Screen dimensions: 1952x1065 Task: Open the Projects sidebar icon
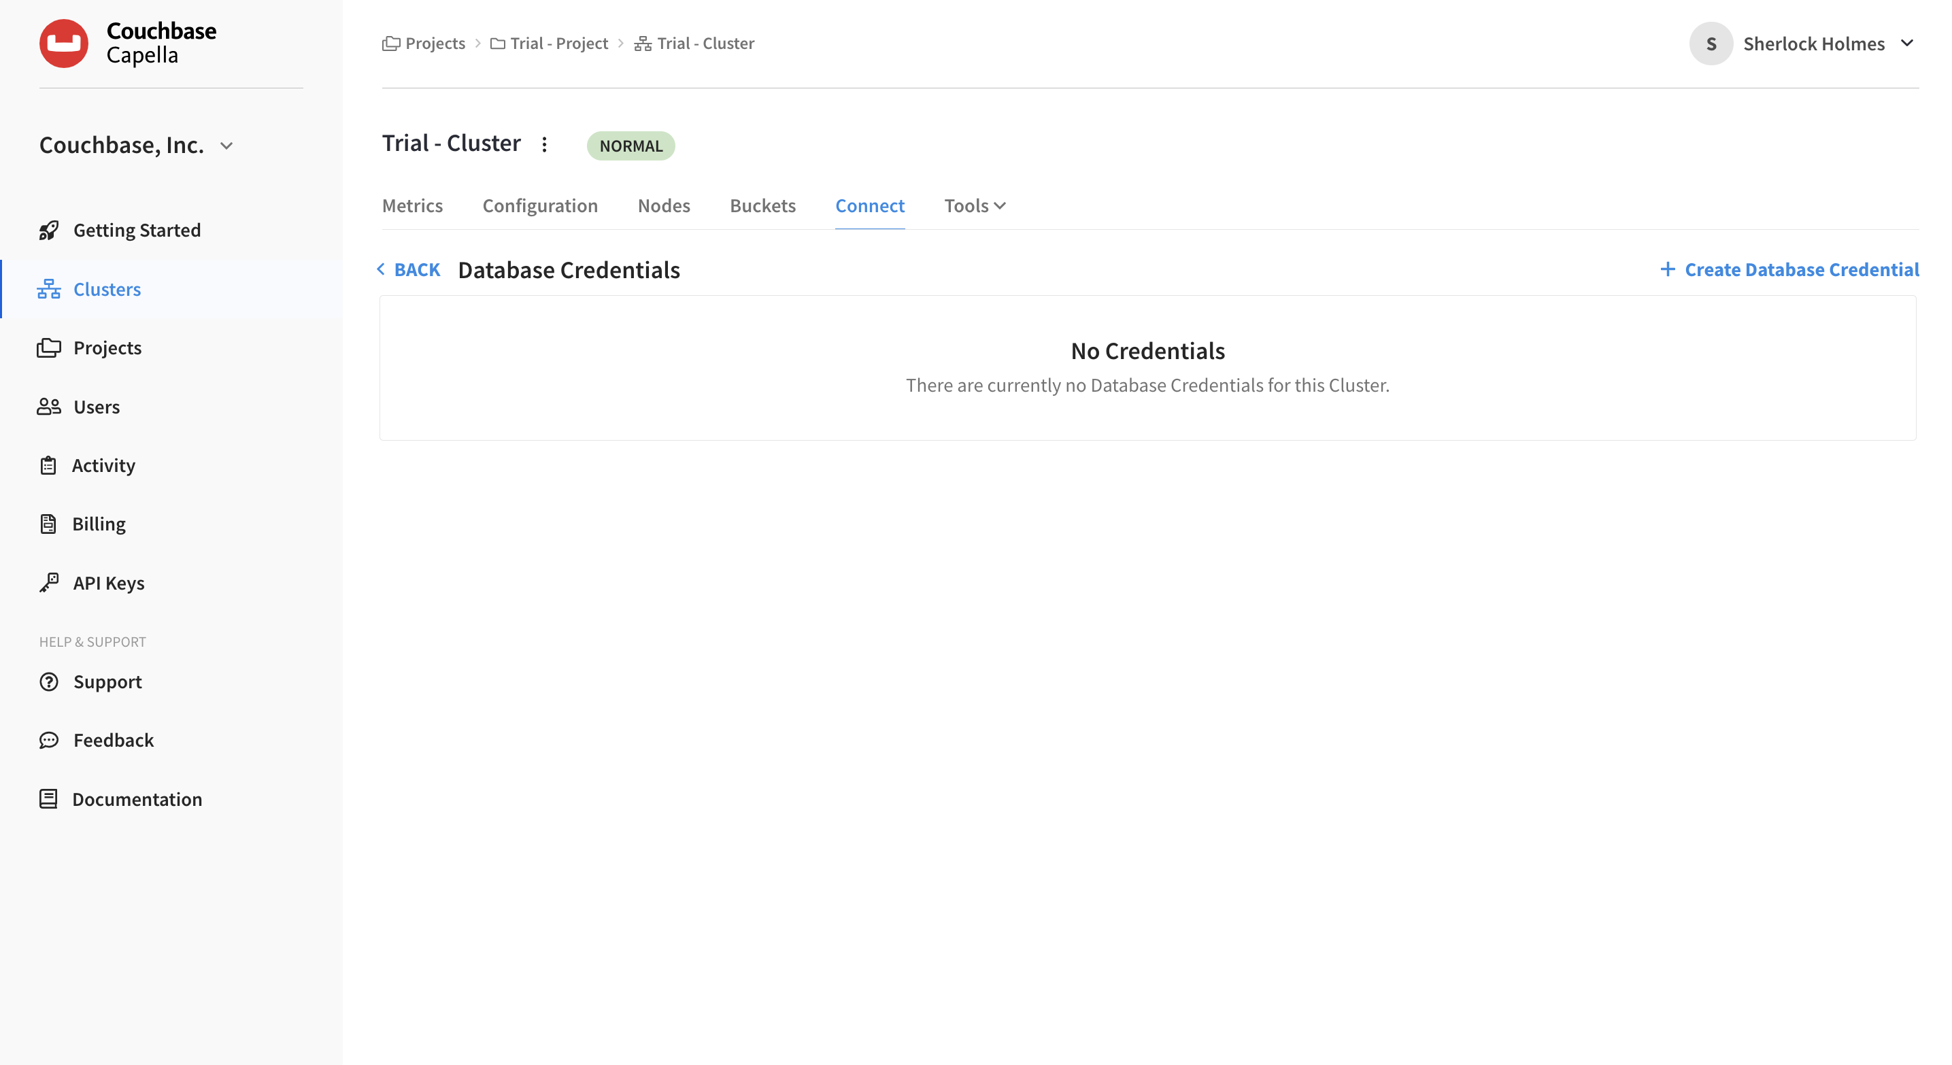point(48,348)
